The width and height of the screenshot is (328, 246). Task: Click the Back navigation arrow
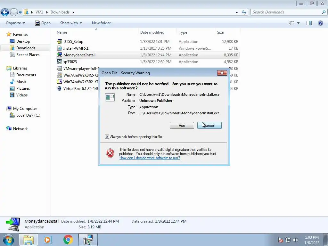(x=5, y=12)
